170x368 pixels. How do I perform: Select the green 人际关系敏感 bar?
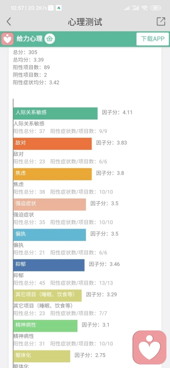pyautogui.click(x=55, y=113)
